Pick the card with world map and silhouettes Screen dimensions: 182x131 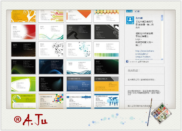tap(106, 101)
